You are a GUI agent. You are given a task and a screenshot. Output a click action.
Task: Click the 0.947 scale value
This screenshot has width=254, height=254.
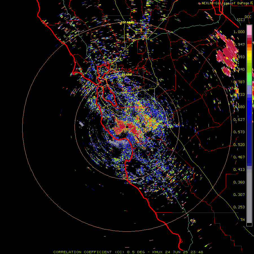point(239,44)
